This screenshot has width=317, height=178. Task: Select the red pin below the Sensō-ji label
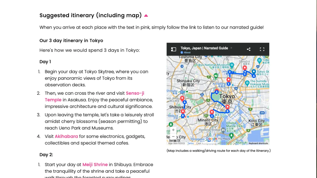(245, 68)
